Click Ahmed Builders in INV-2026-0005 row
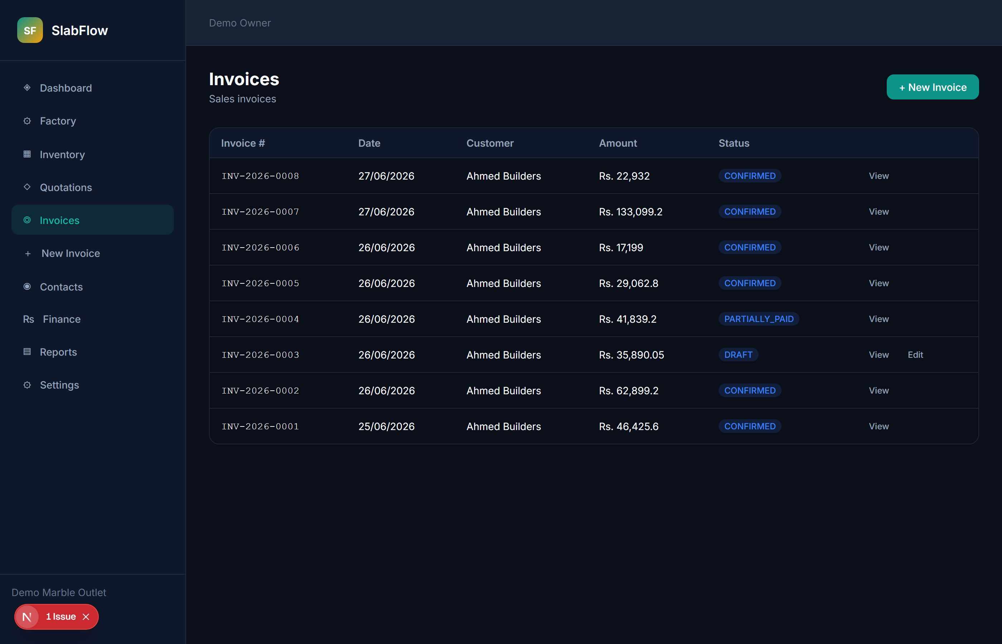The height and width of the screenshot is (644, 1002). [504, 283]
